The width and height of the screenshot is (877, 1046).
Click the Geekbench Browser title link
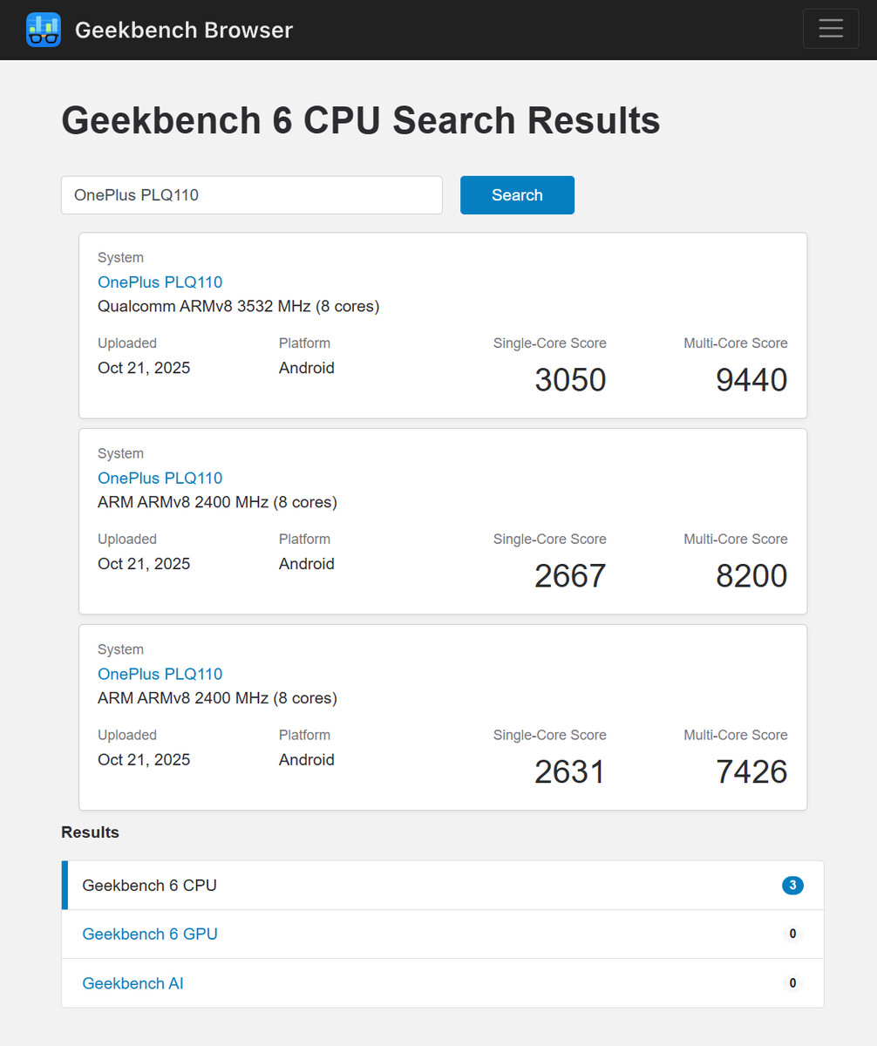pyautogui.click(x=183, y=30)
